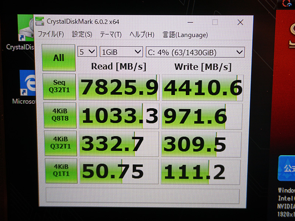Expand the C: drive selection dropdown

[x=195, y=52]
